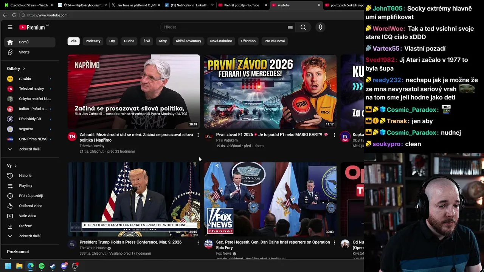Viewport: 484px width, 272px height.
Task: Select the Vše filter chip
Action: click(73, 41)
